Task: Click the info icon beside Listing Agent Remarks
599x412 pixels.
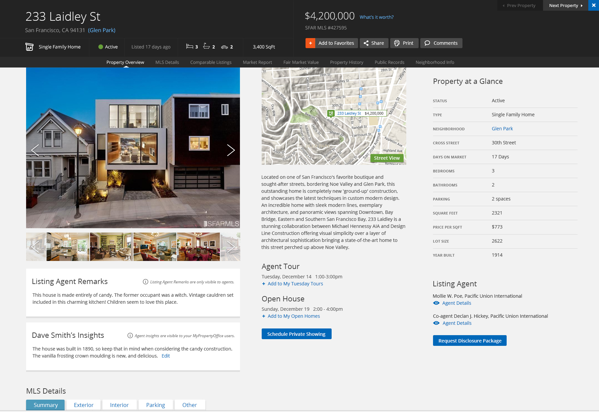Action: tap(146, 282)
